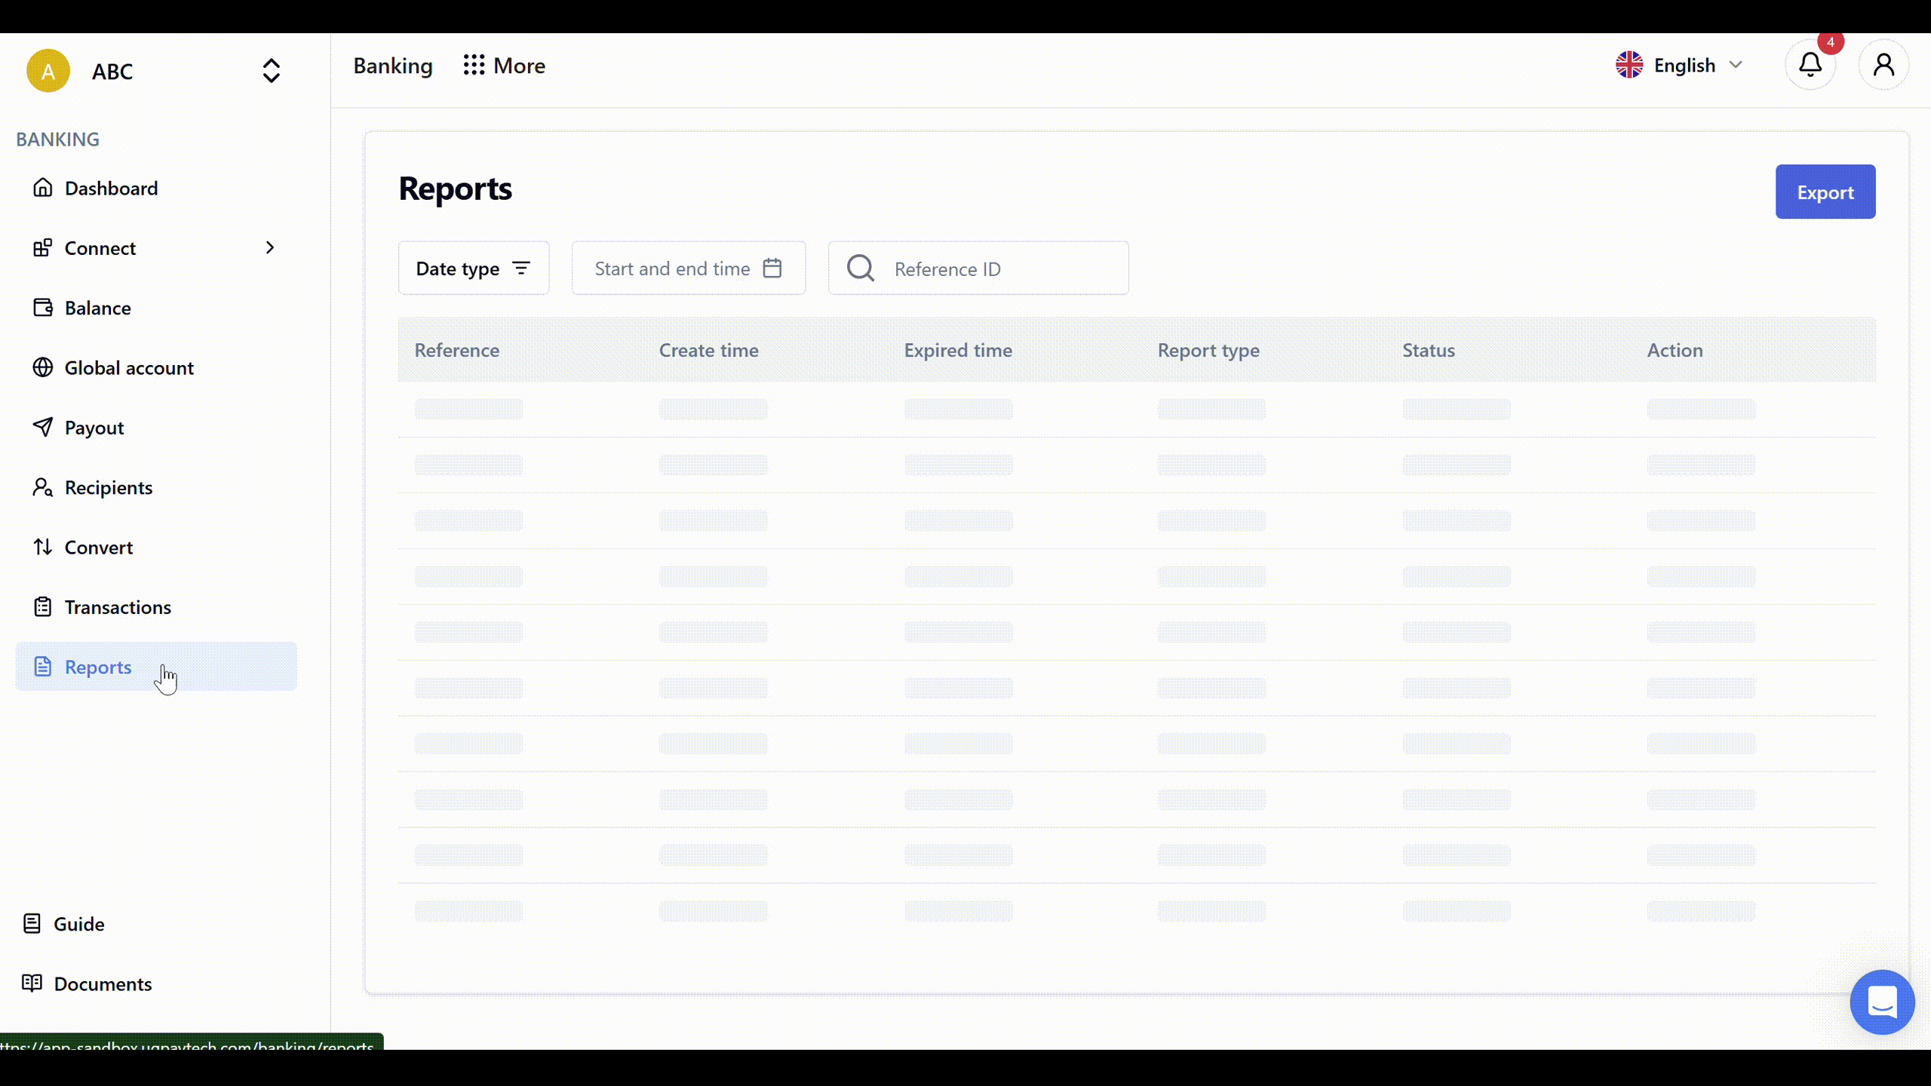Click the Connect icon in sidebar
This screenshot has height=1086, width=1931.
[43, 247]
